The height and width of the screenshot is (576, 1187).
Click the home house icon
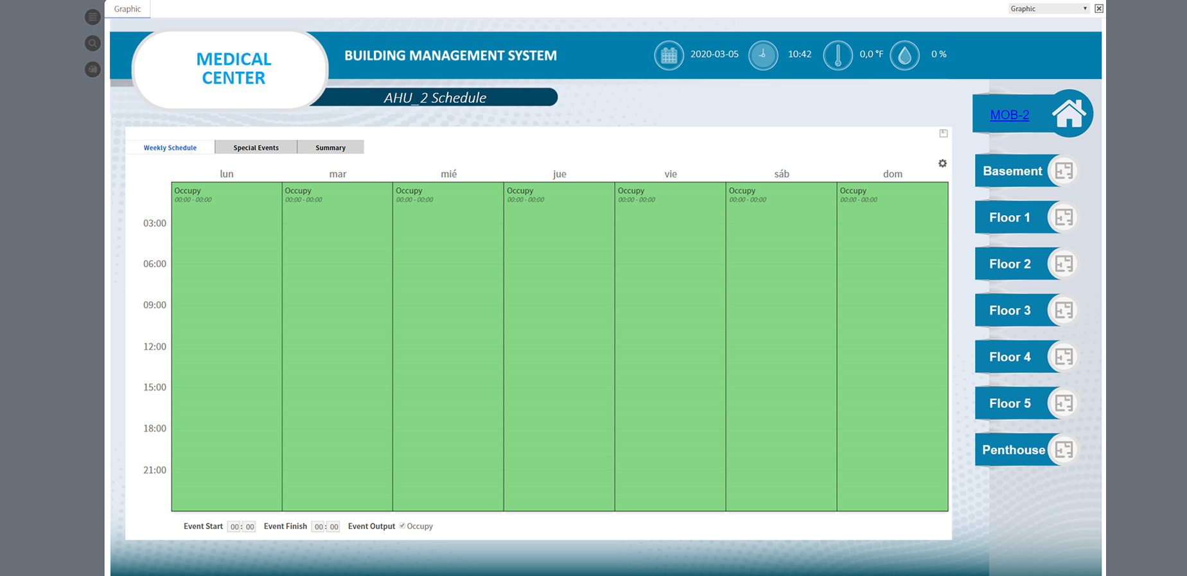coord(1068,114)
